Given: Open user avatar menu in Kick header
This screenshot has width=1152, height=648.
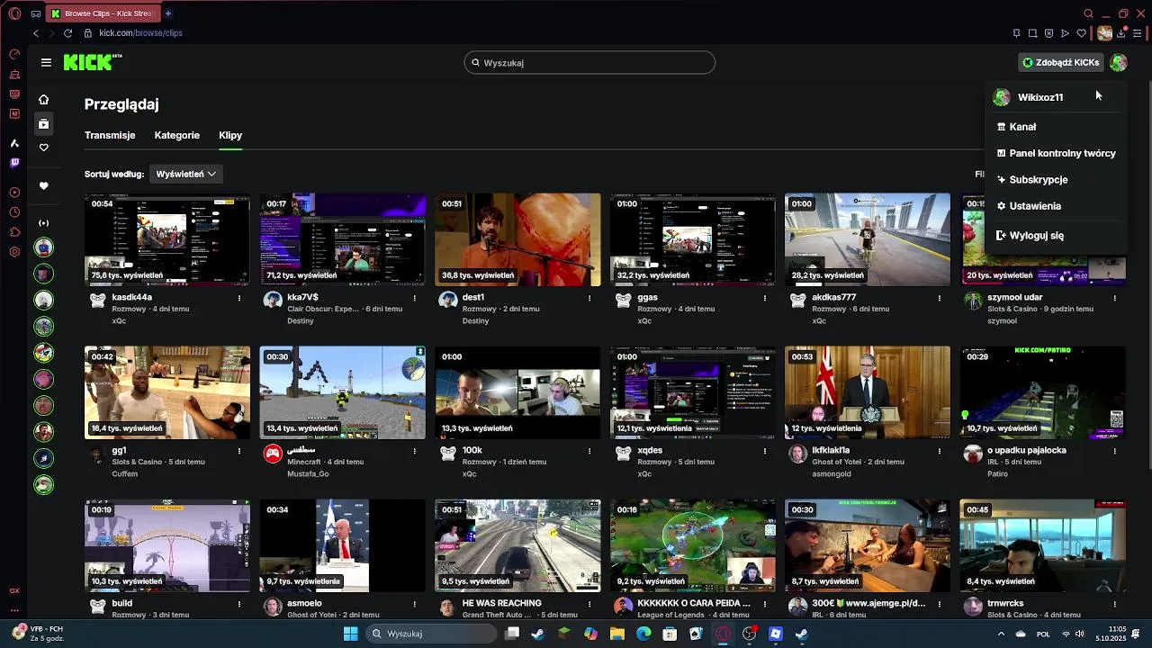Looking at the screenshot, I should pos(1118,62).
